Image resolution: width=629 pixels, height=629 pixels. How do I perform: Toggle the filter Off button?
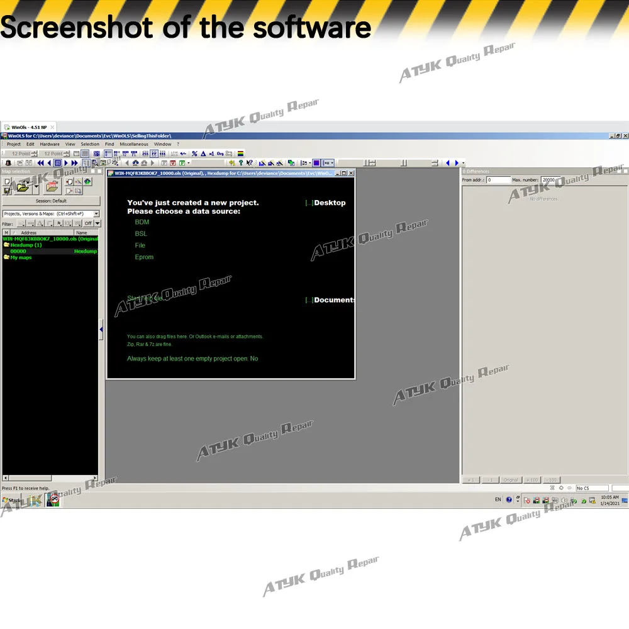[88, 223]
